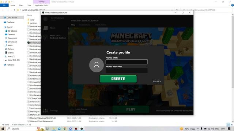Screen dimensions: 234x131
Task: Select Quick access in navigation pane
Action: (x=12, y=17)
